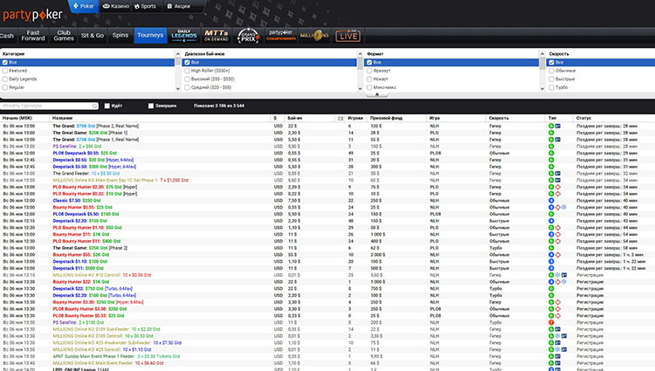The width and height of the screenshot is (655, 371).
Task: Open the Daily Legends logo tab
Action: 183,36
